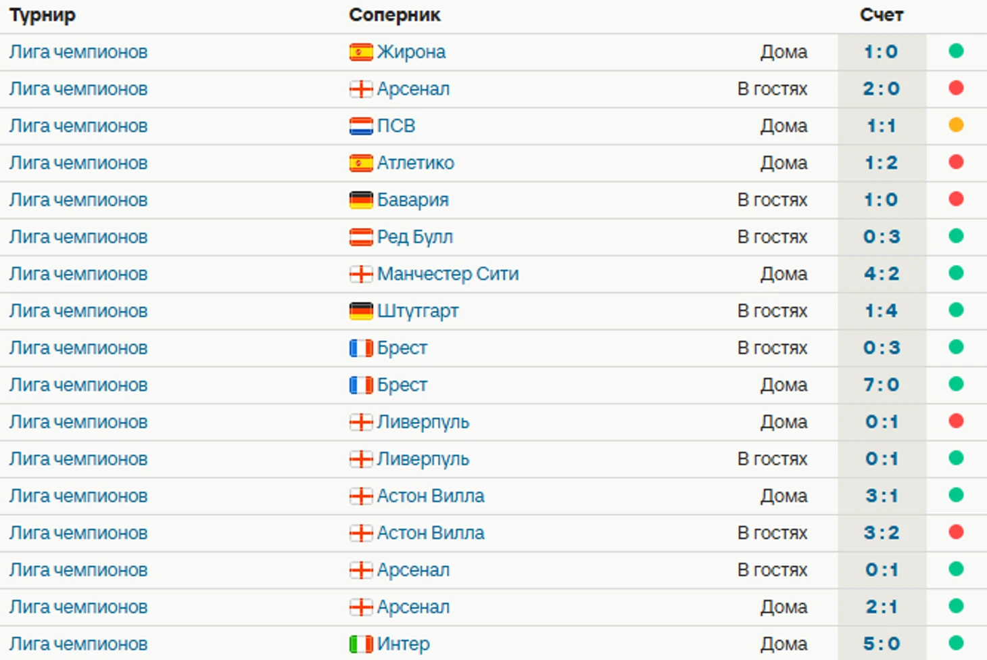Viewport: 987px width, 660px height.
Task: Open Лига чемпионов link in the Жирона row
Action: (x=78, y=52)
